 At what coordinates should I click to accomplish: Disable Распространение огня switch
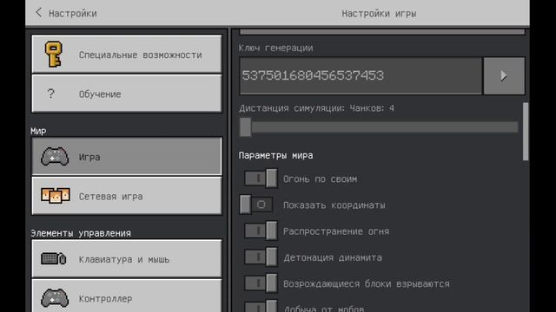[261, 231]
